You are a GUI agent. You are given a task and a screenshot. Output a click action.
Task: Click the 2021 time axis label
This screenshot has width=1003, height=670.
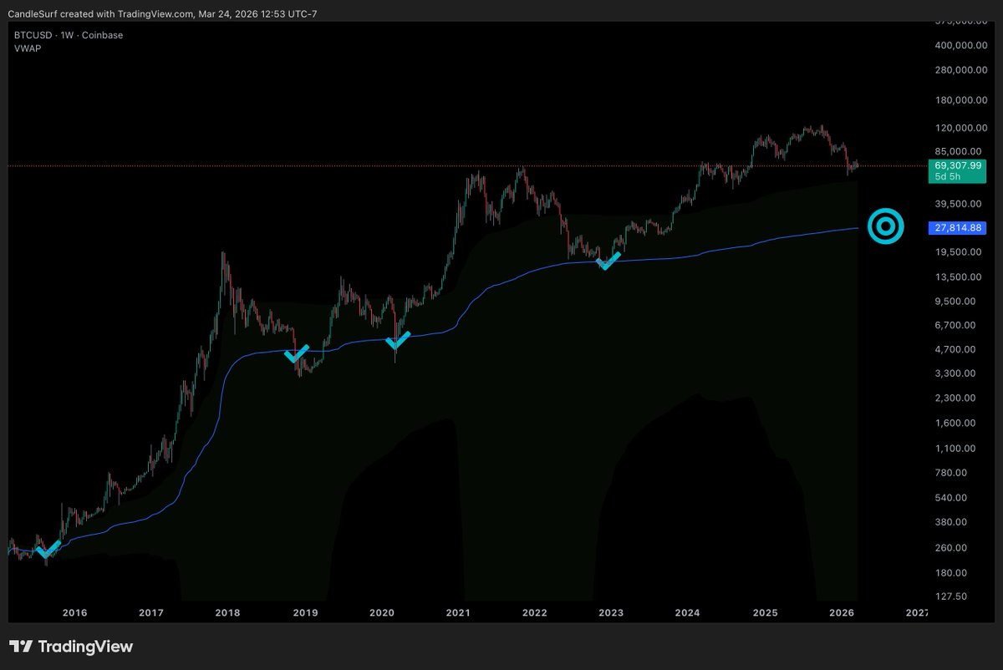pos(458,613)
